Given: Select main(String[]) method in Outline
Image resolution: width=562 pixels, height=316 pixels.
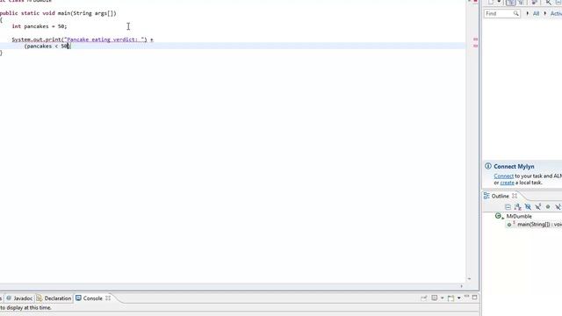Looking at the screenshot, I should pyautogui.click(x=539, y=225).
